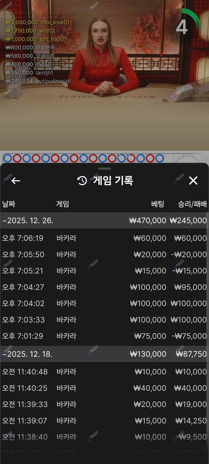209x464 pixels.
Task: Tap the history clock icon beside 게임 기록
Action: click(82, 180)
